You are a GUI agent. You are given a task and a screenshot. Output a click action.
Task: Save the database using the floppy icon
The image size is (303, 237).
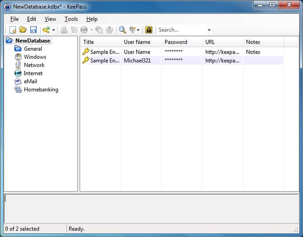pyautogui.click(x=34, y=30)
